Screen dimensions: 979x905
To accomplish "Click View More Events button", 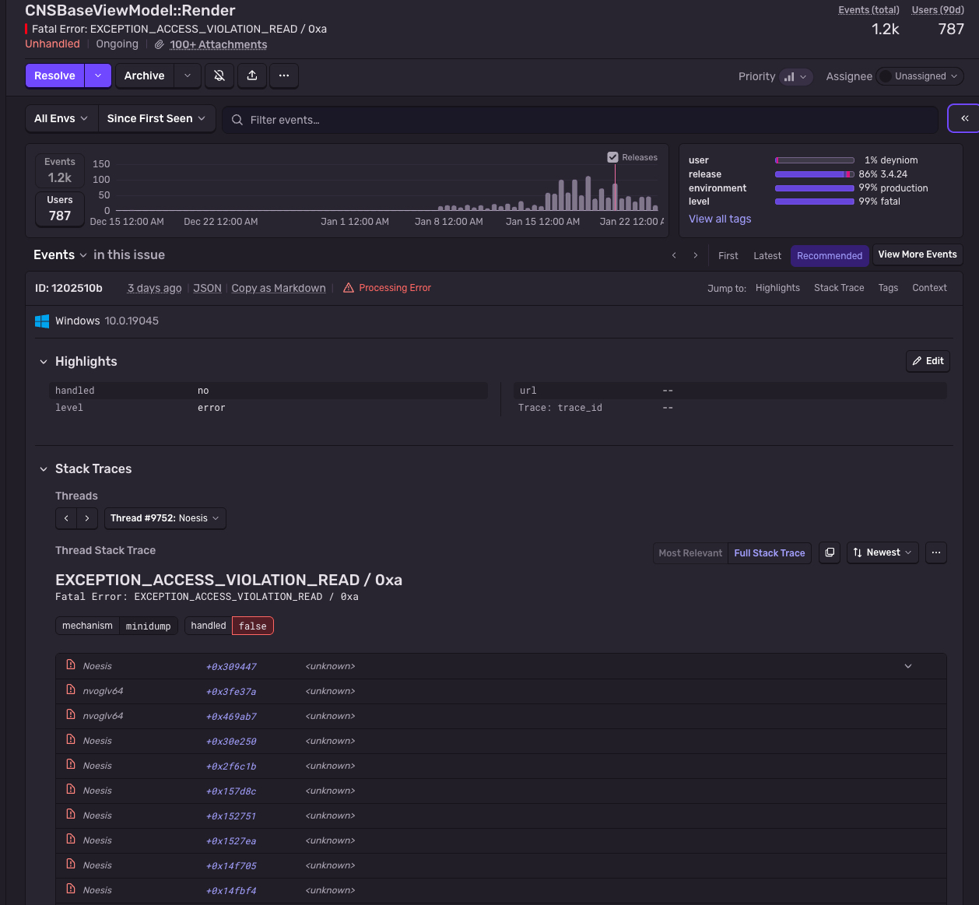I will coord(918,254).
